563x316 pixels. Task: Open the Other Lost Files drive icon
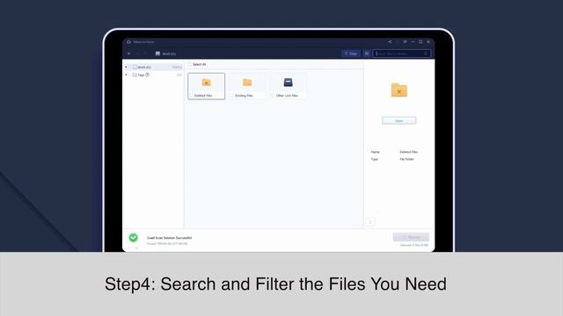coord(288,83)
